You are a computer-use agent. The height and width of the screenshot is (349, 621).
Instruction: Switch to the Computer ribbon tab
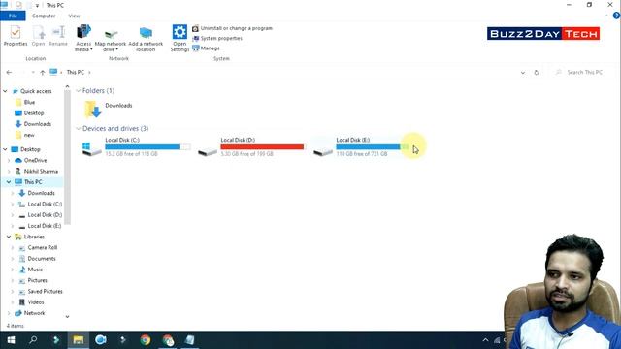[44, 16]
